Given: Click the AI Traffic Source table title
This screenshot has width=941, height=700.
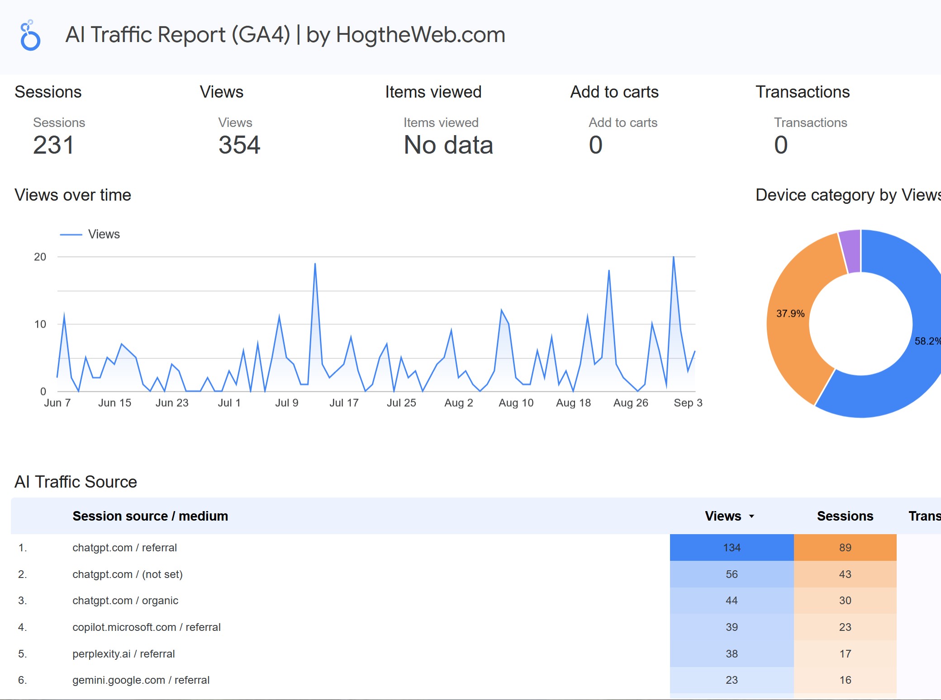Looking at the screenshot, I should pos(76,482).
